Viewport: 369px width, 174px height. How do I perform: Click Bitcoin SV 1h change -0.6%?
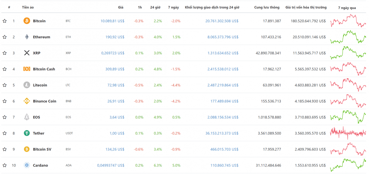tap(139, 149)
